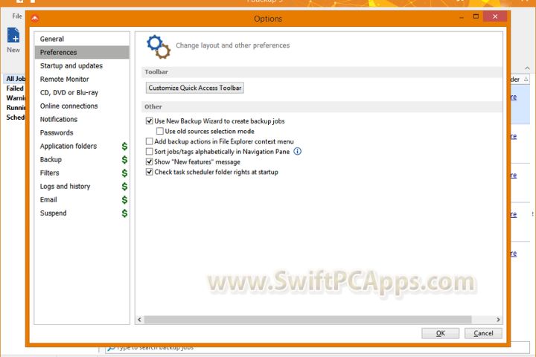
Task: Open Notifications settings page
Action: [82, 119]
